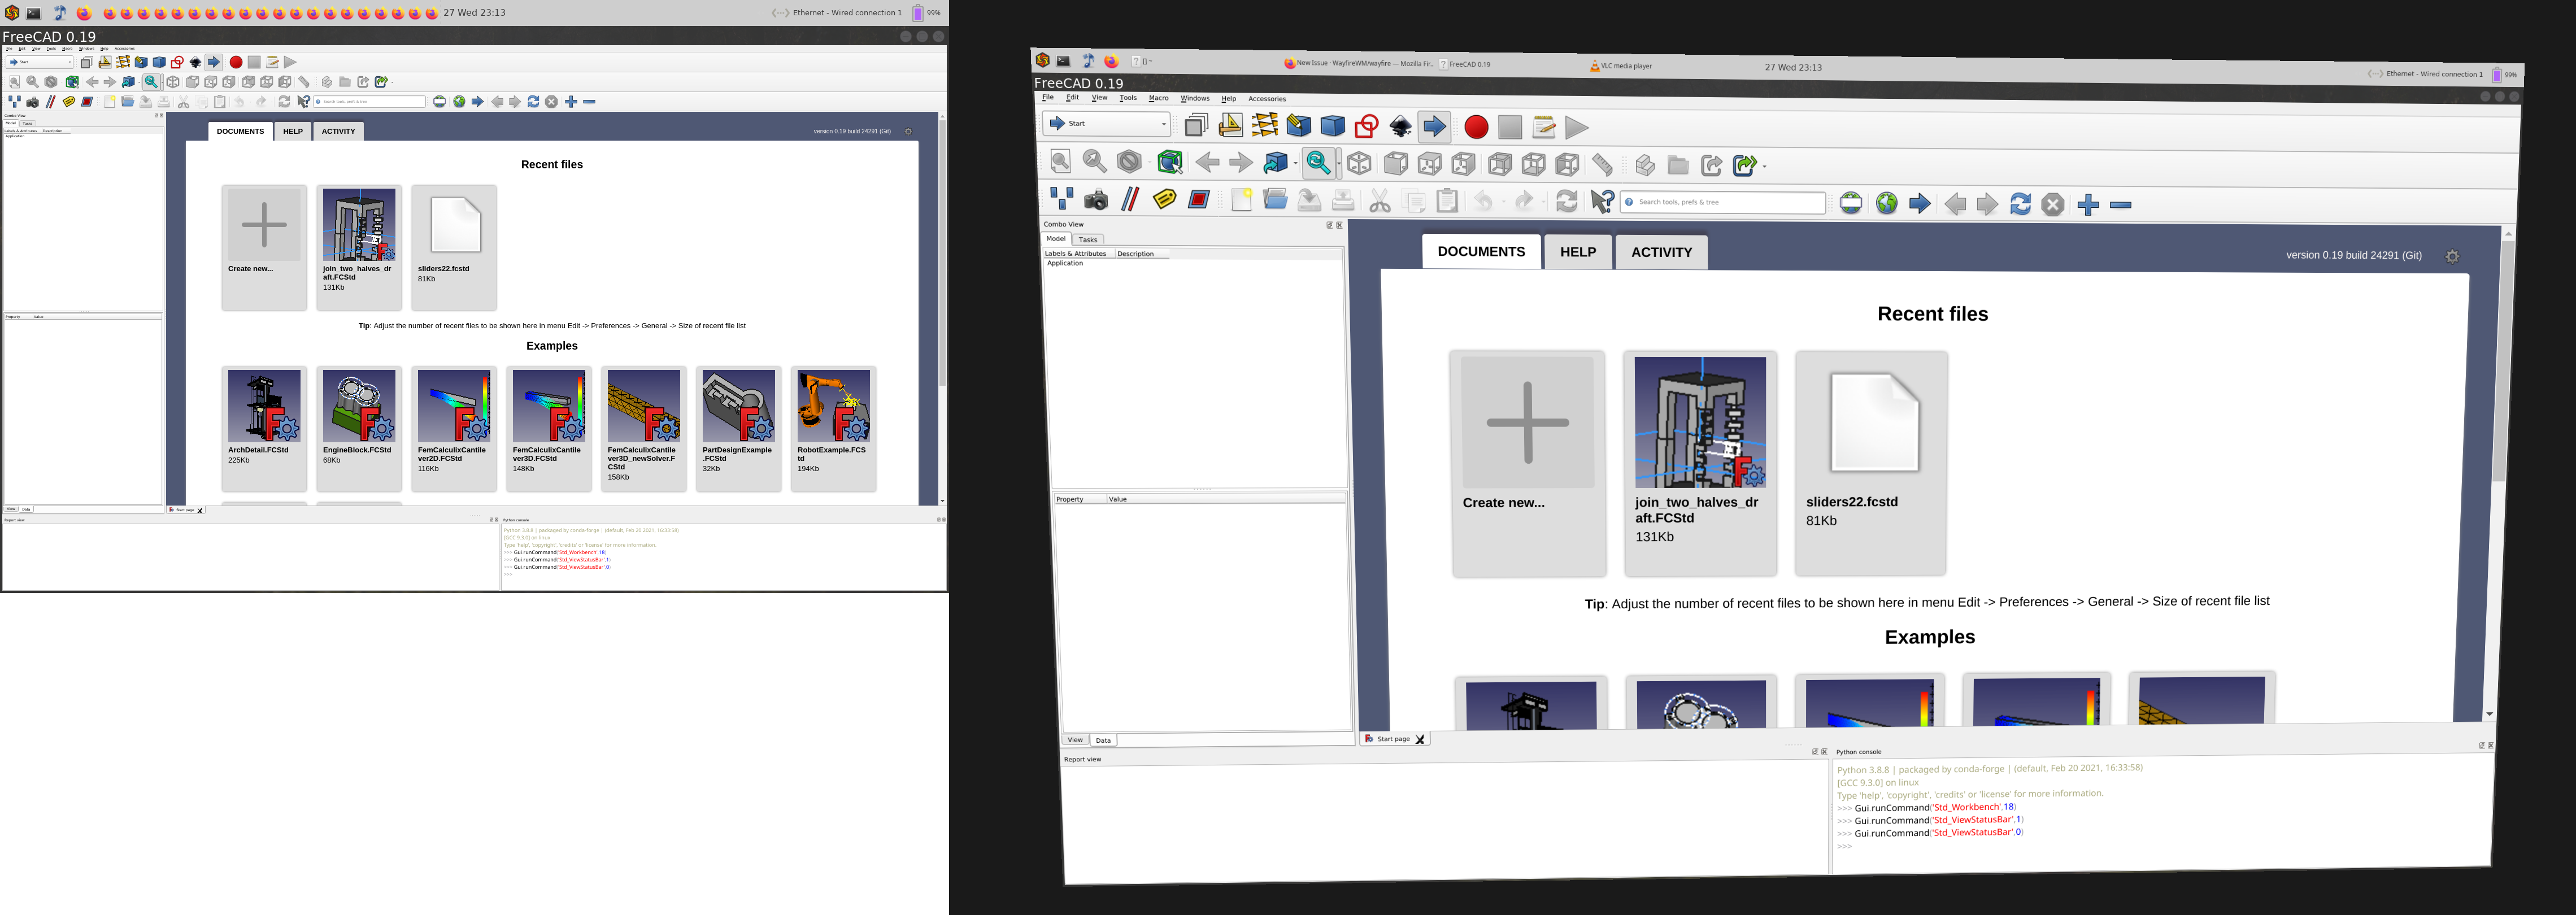Open link actions dropdown arrow next to green arrow icon
This screenshot has width=2576, height=915.
point(1764,166)
